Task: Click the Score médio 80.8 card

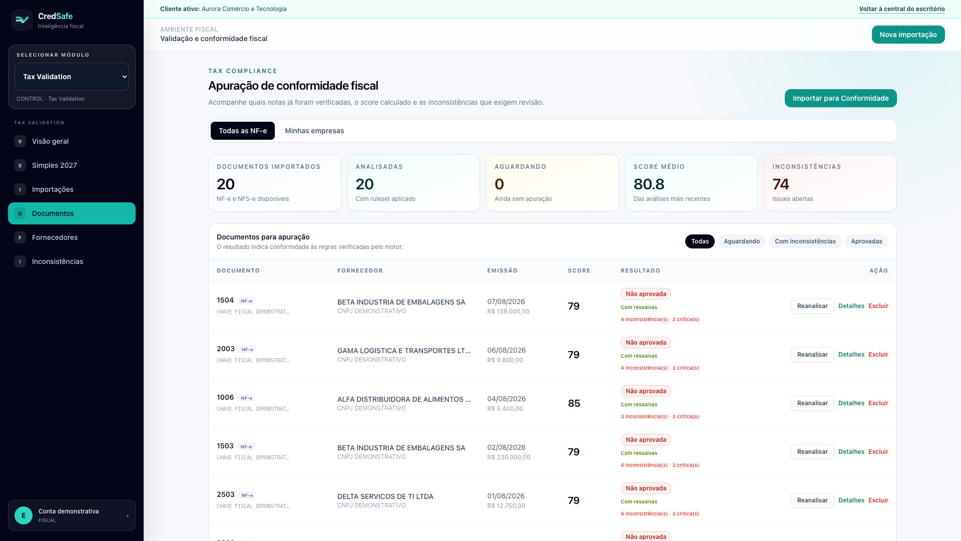Action: 691,183
